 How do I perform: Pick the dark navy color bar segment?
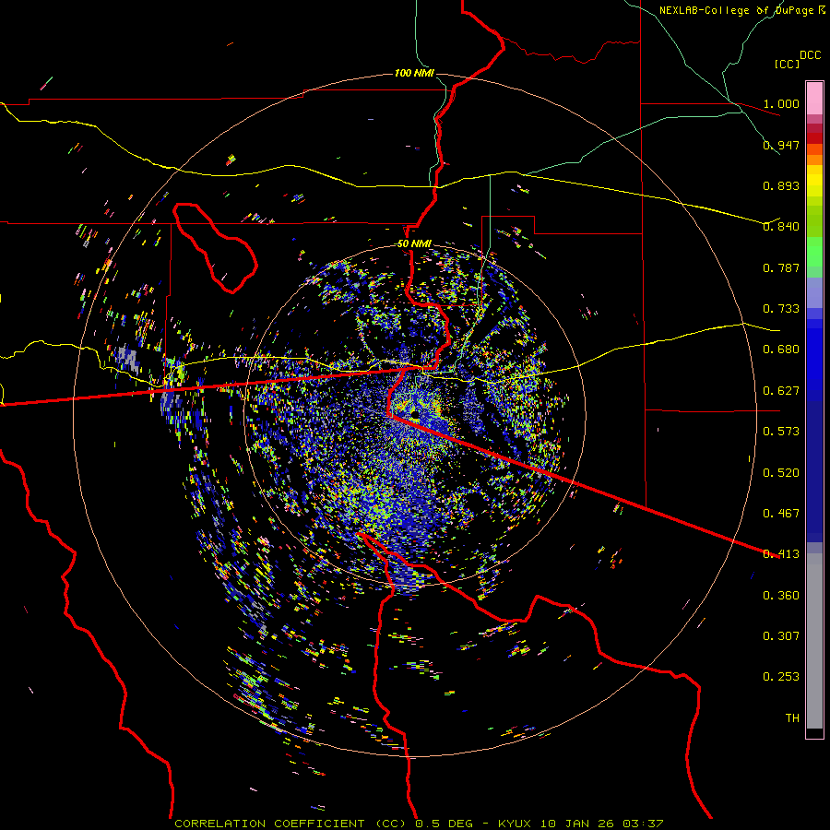tap(814, 471)
